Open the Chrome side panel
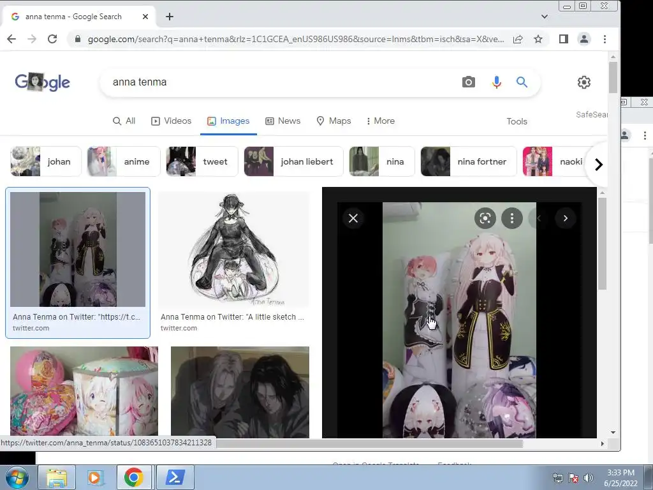Screen dimensions: 653x490 (564, 39)
